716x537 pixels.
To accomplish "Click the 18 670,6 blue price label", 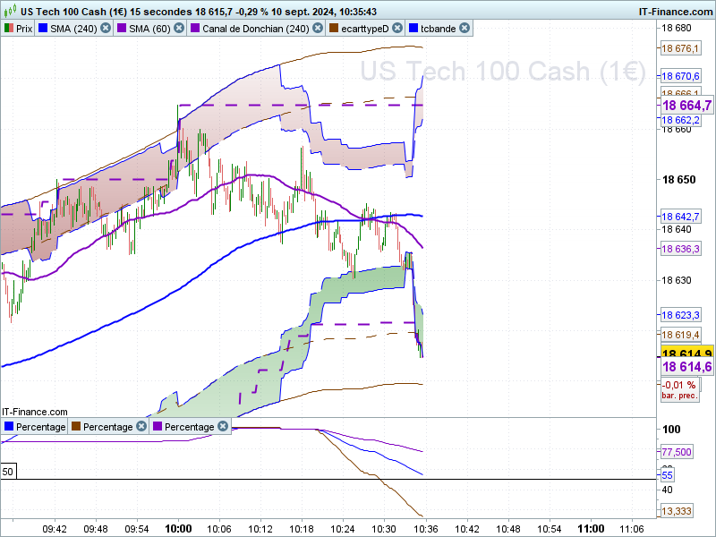I will click(680, 76).
